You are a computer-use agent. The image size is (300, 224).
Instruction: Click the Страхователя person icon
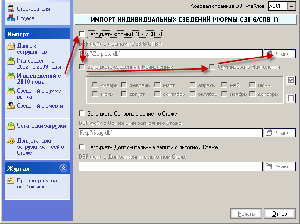[11, 9]
